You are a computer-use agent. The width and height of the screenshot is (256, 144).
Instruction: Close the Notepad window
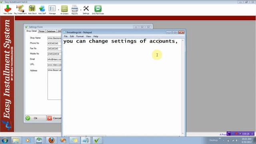pyautogui.click(x=181, y=32)
